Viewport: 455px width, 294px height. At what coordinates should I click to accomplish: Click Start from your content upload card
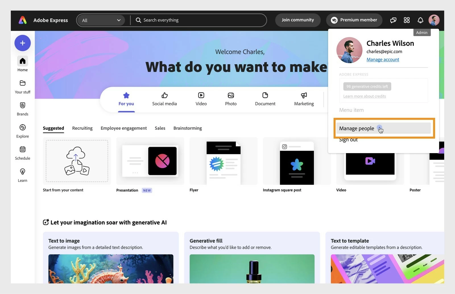(x=77, y=161)
